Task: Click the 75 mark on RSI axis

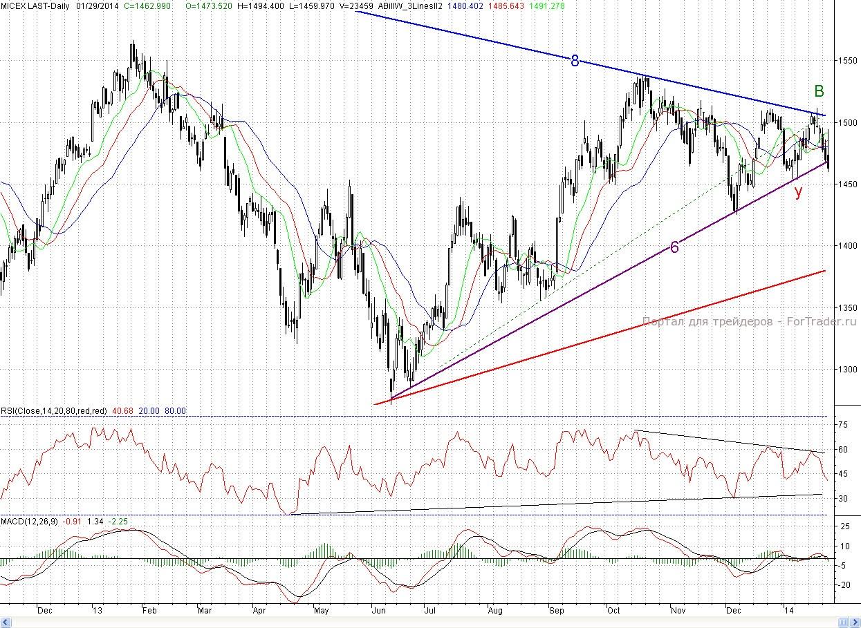Action: tap(844, 425)
